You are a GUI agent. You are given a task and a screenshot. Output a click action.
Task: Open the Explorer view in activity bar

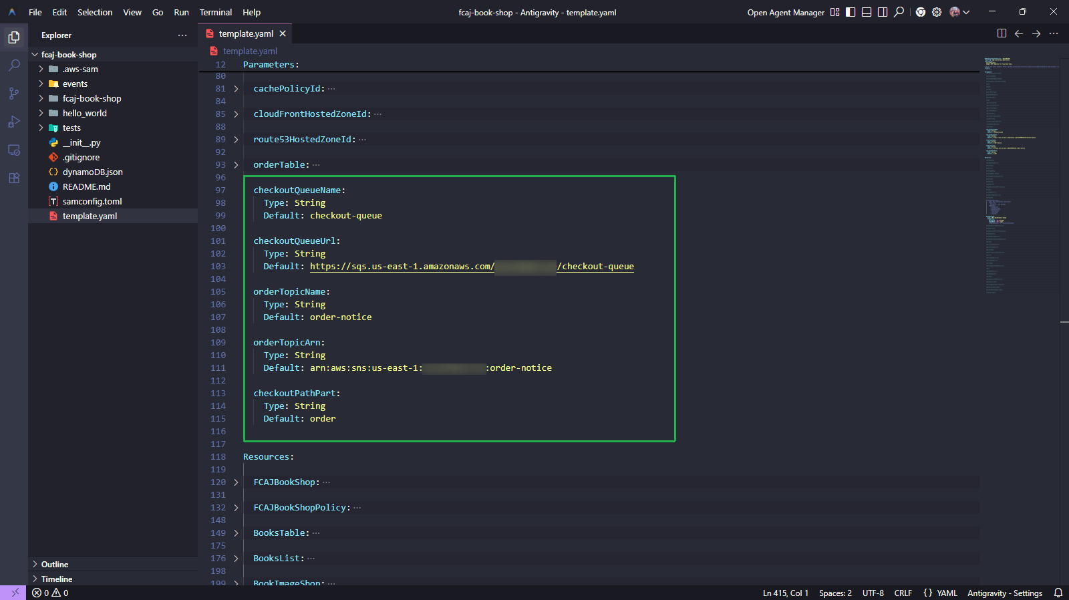(x=14, y=37)
